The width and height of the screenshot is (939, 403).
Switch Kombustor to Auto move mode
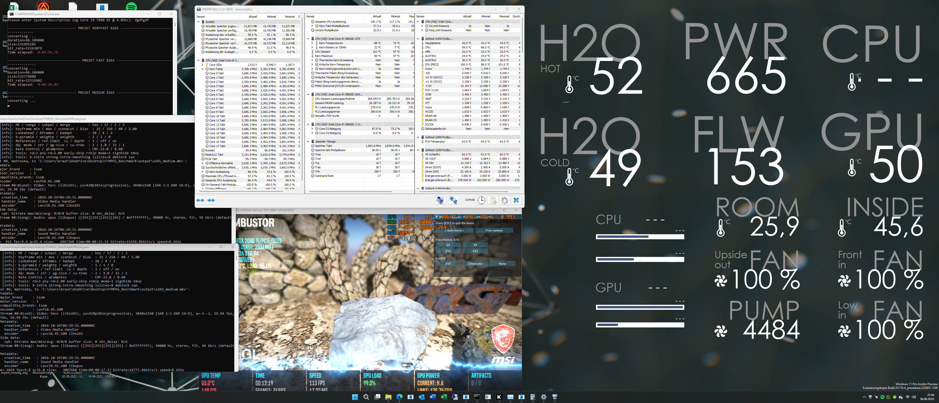tap(454, 230)
